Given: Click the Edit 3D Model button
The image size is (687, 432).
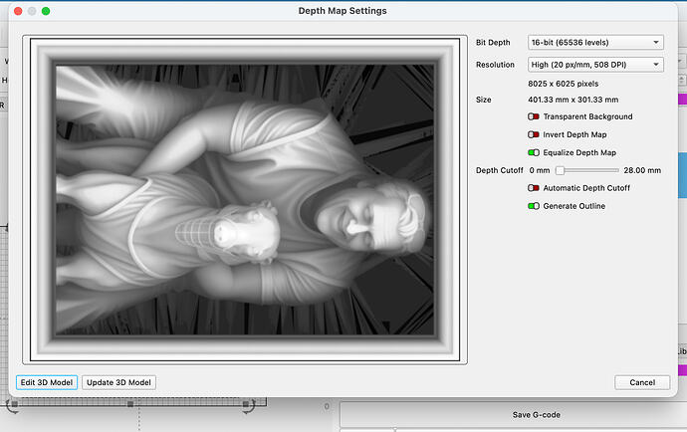Looking at the screenshot, I should 47,382.
